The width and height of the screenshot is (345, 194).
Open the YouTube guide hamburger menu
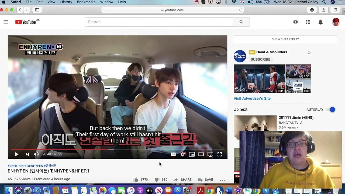point(6,22)
